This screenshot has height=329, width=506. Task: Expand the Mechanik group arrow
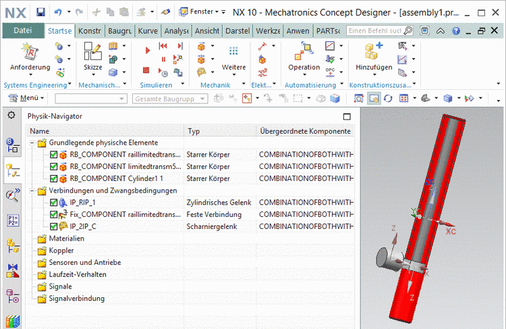(x=244, y=84)
